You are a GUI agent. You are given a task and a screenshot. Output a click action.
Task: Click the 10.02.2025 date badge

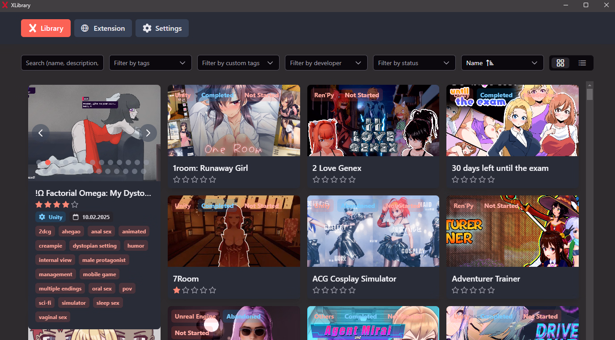(x=91, y=217)
